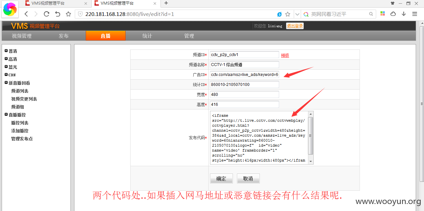Click the VMS 视频管理平台 logo

click(35, 26)
